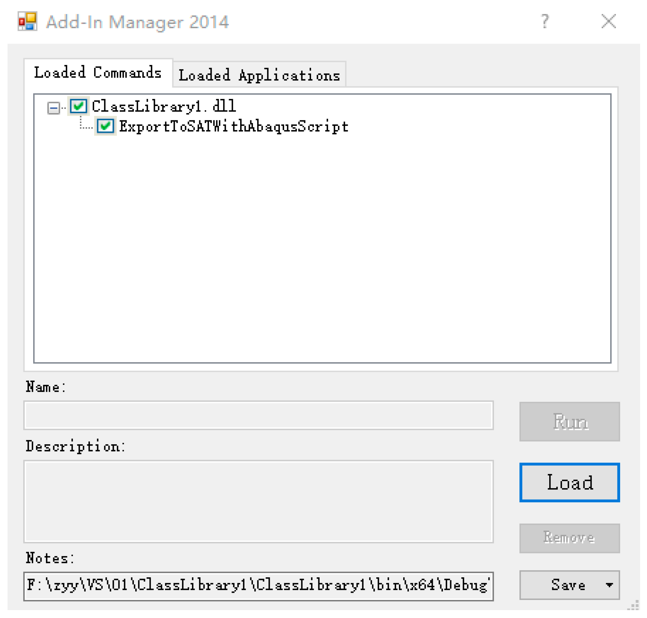Click the disabled Run button

pyautogui.click(x=569, y=422)
